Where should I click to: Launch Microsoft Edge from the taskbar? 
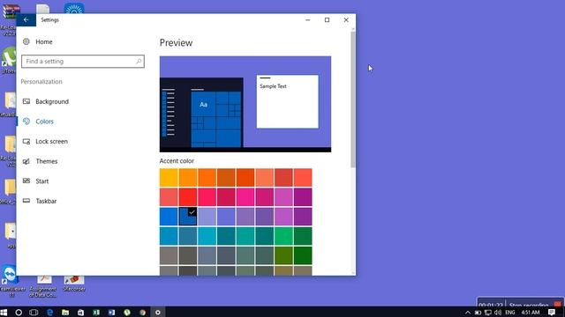point(49,313)
